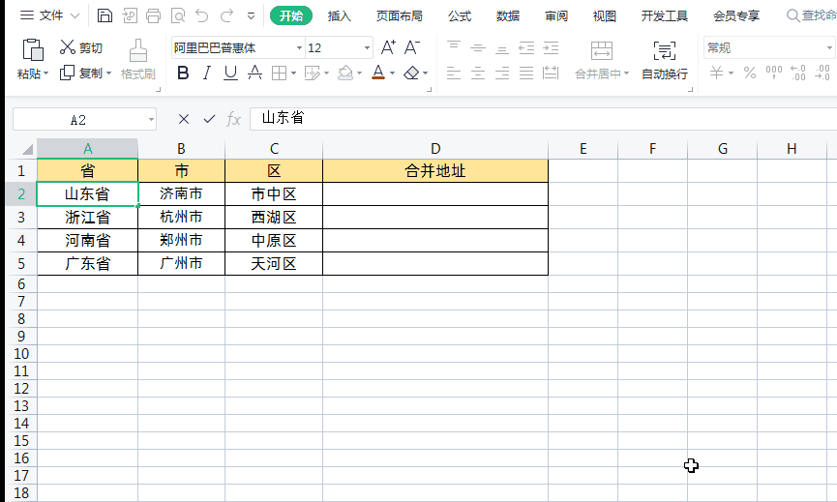
Task: Switch to the 审阅 (Review) tab
Action: pos(556,16)
